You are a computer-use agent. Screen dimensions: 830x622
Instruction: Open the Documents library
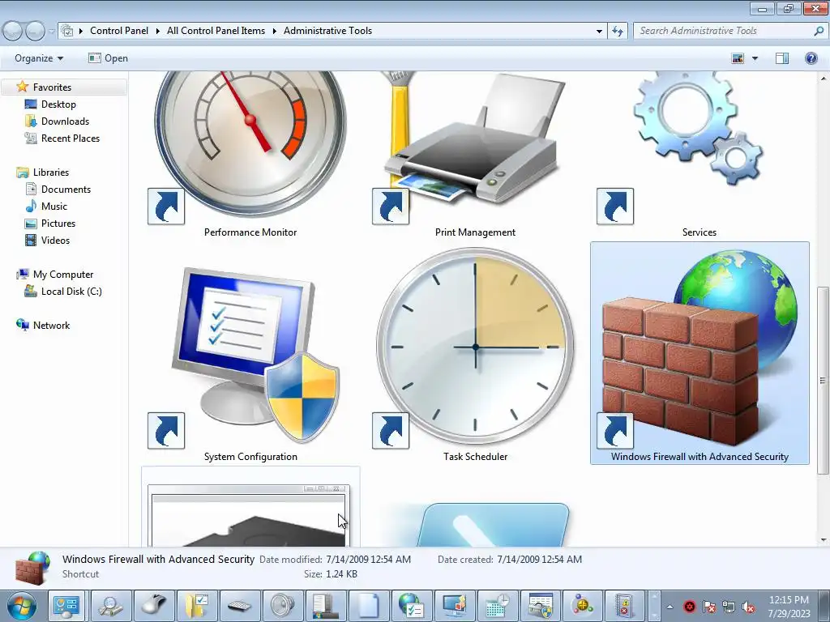66,190
